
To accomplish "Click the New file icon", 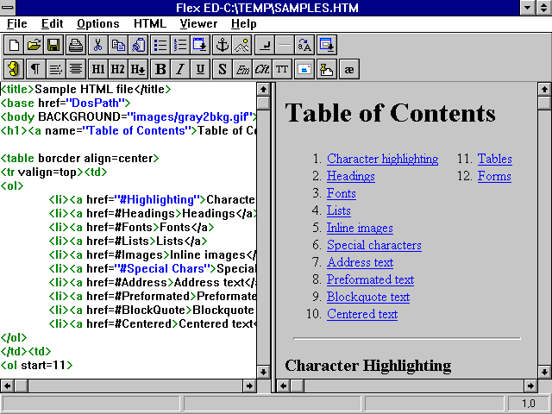I will (x=14, y=45).
